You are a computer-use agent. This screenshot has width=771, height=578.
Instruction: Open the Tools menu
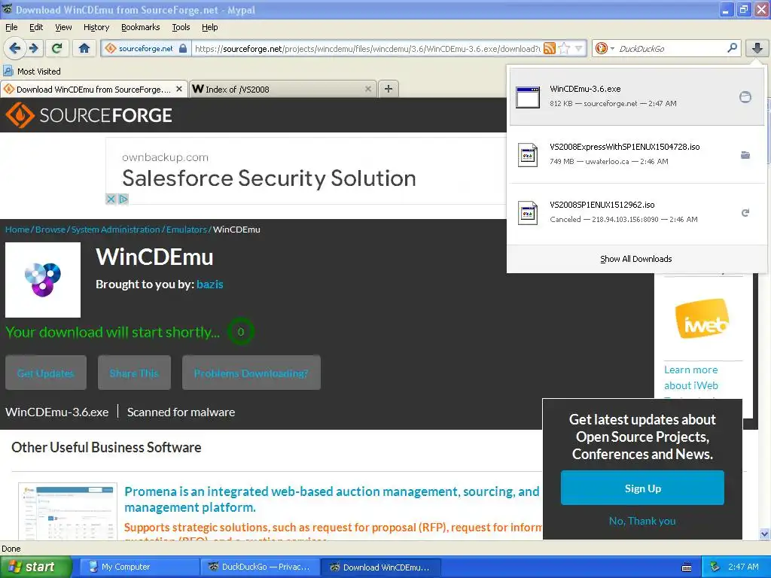pyautogui.click(x=181, y=27)
